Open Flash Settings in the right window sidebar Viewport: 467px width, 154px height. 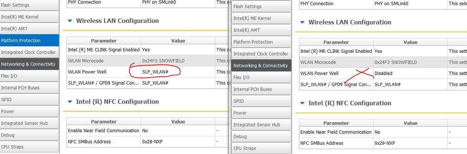click(x=261, y=7)
